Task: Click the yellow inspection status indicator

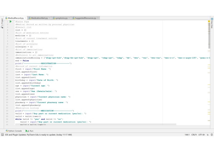Action: [x=209, y=22]
